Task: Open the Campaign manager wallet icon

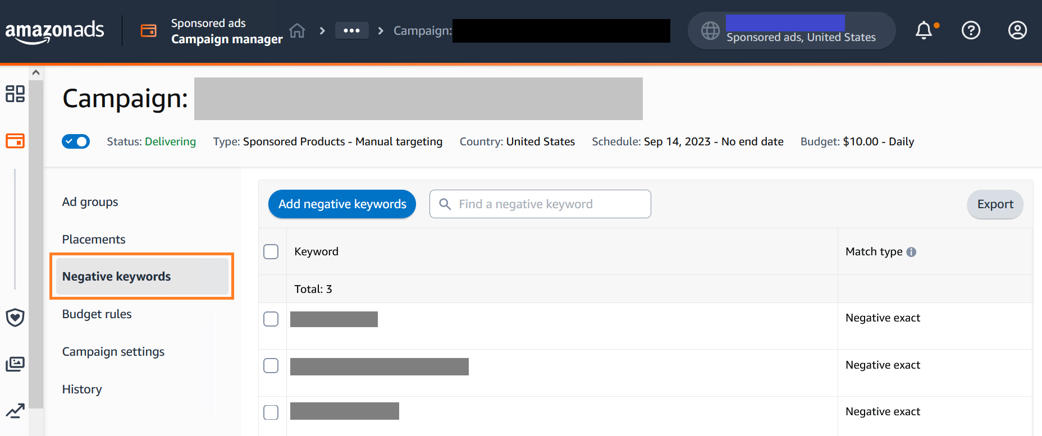Action: (x=149, y=30)
